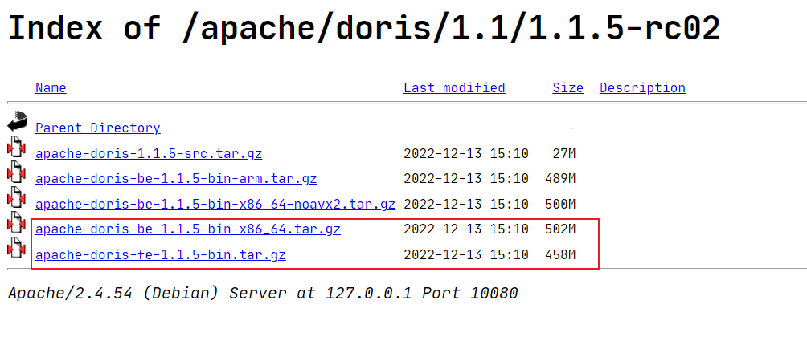Download apache-doris-be-1.1.5-bin-x86_64.tar.gz
The height and width of the screenshot is (341, 807).
pos(188,229)
